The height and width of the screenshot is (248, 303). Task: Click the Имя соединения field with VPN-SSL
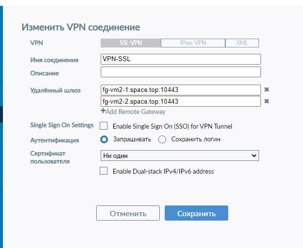[180, 59]
